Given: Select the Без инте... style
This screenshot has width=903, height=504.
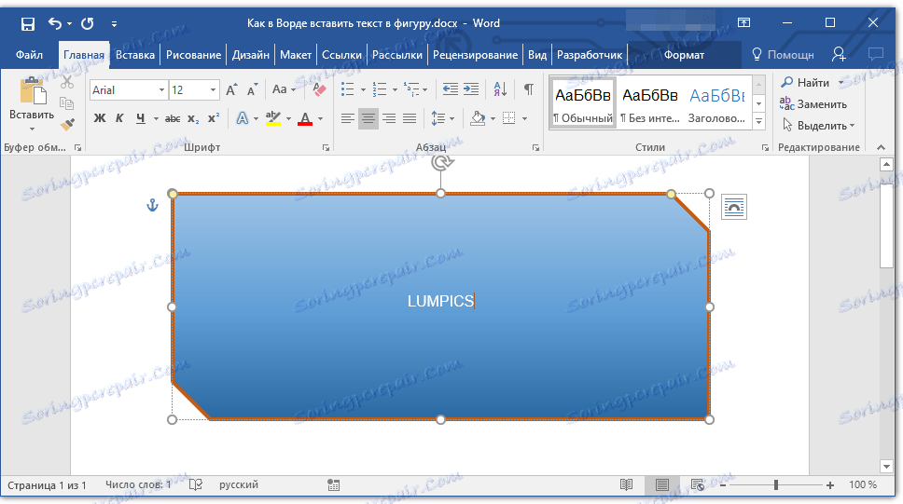Looking at the screenshot, I should click(650, 103).
